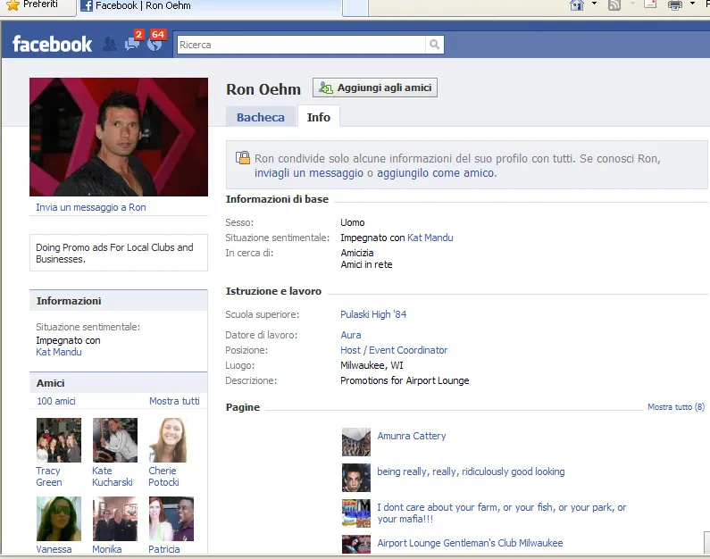Open 'I dont care about your farm' page link
The width and height of the screenshot is (710, 559).
click(x=502, y=513)
